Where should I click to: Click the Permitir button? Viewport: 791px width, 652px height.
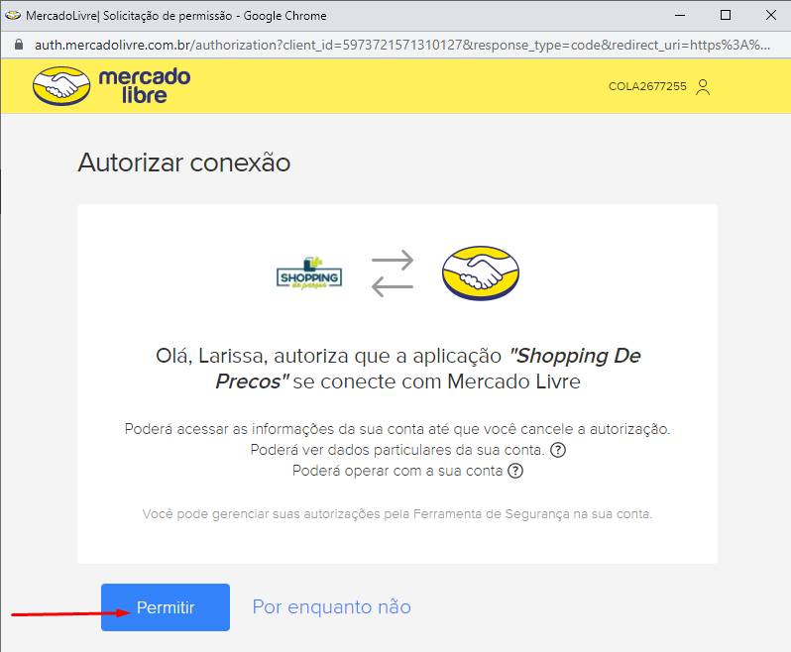[x=166, y=607]
